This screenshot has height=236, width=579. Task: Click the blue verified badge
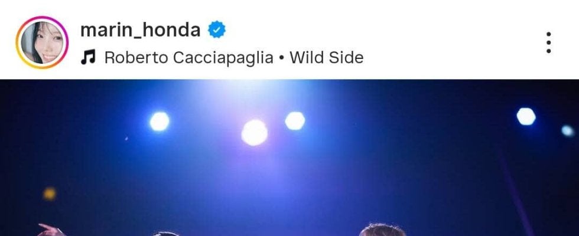[217, 30]
